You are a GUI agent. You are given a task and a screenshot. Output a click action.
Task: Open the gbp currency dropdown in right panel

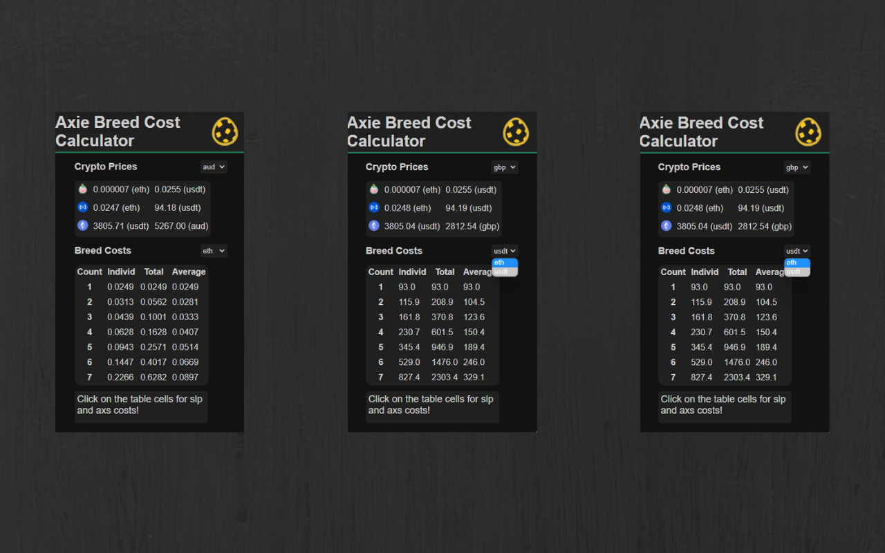797,167
